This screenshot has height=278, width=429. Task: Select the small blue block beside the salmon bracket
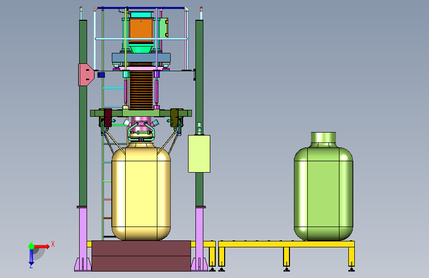[101, 75]
